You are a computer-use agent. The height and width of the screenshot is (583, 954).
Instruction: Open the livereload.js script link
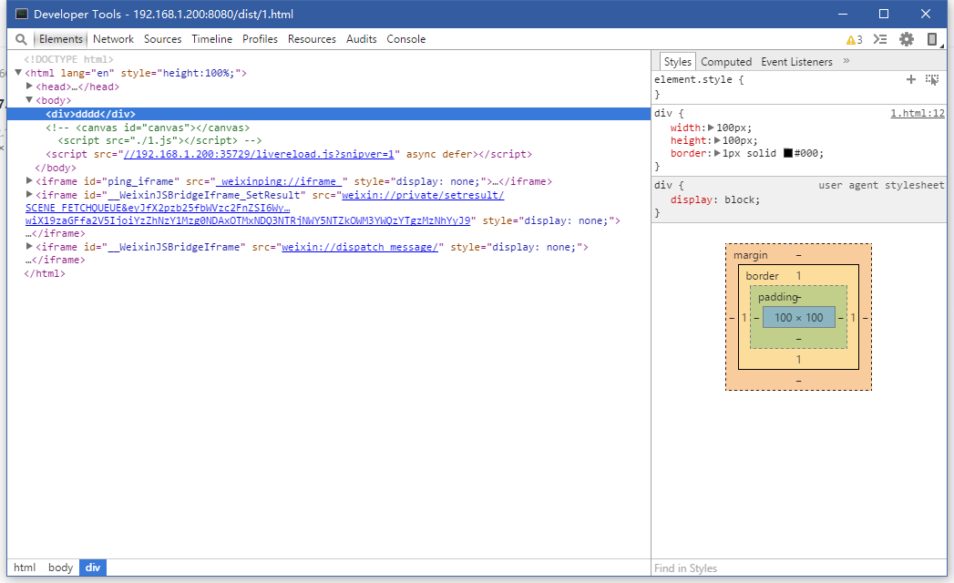(x=259, y=154)
